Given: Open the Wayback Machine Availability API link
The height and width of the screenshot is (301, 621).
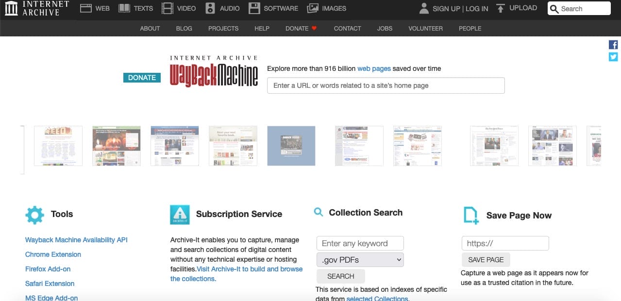Looking at the screenshot, I should point(76,240).
